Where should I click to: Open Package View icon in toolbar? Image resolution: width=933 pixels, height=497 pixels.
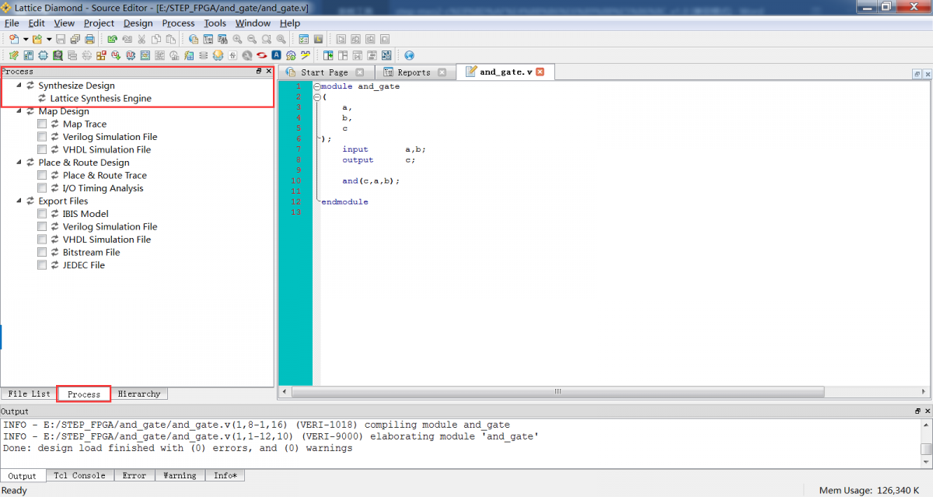pos(29,55)
